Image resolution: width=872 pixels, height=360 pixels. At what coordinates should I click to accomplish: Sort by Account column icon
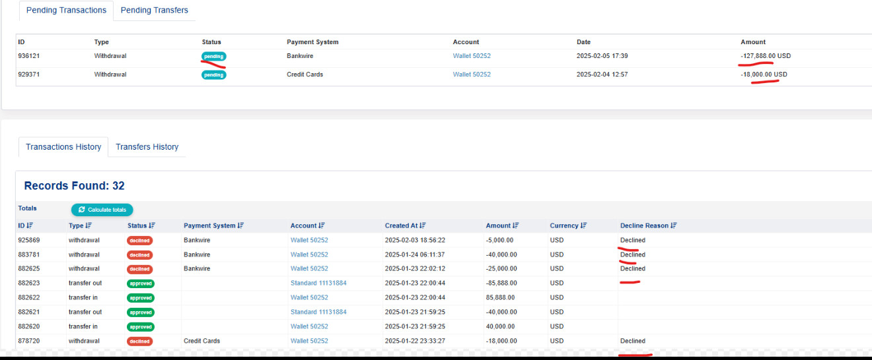(322, 225)
